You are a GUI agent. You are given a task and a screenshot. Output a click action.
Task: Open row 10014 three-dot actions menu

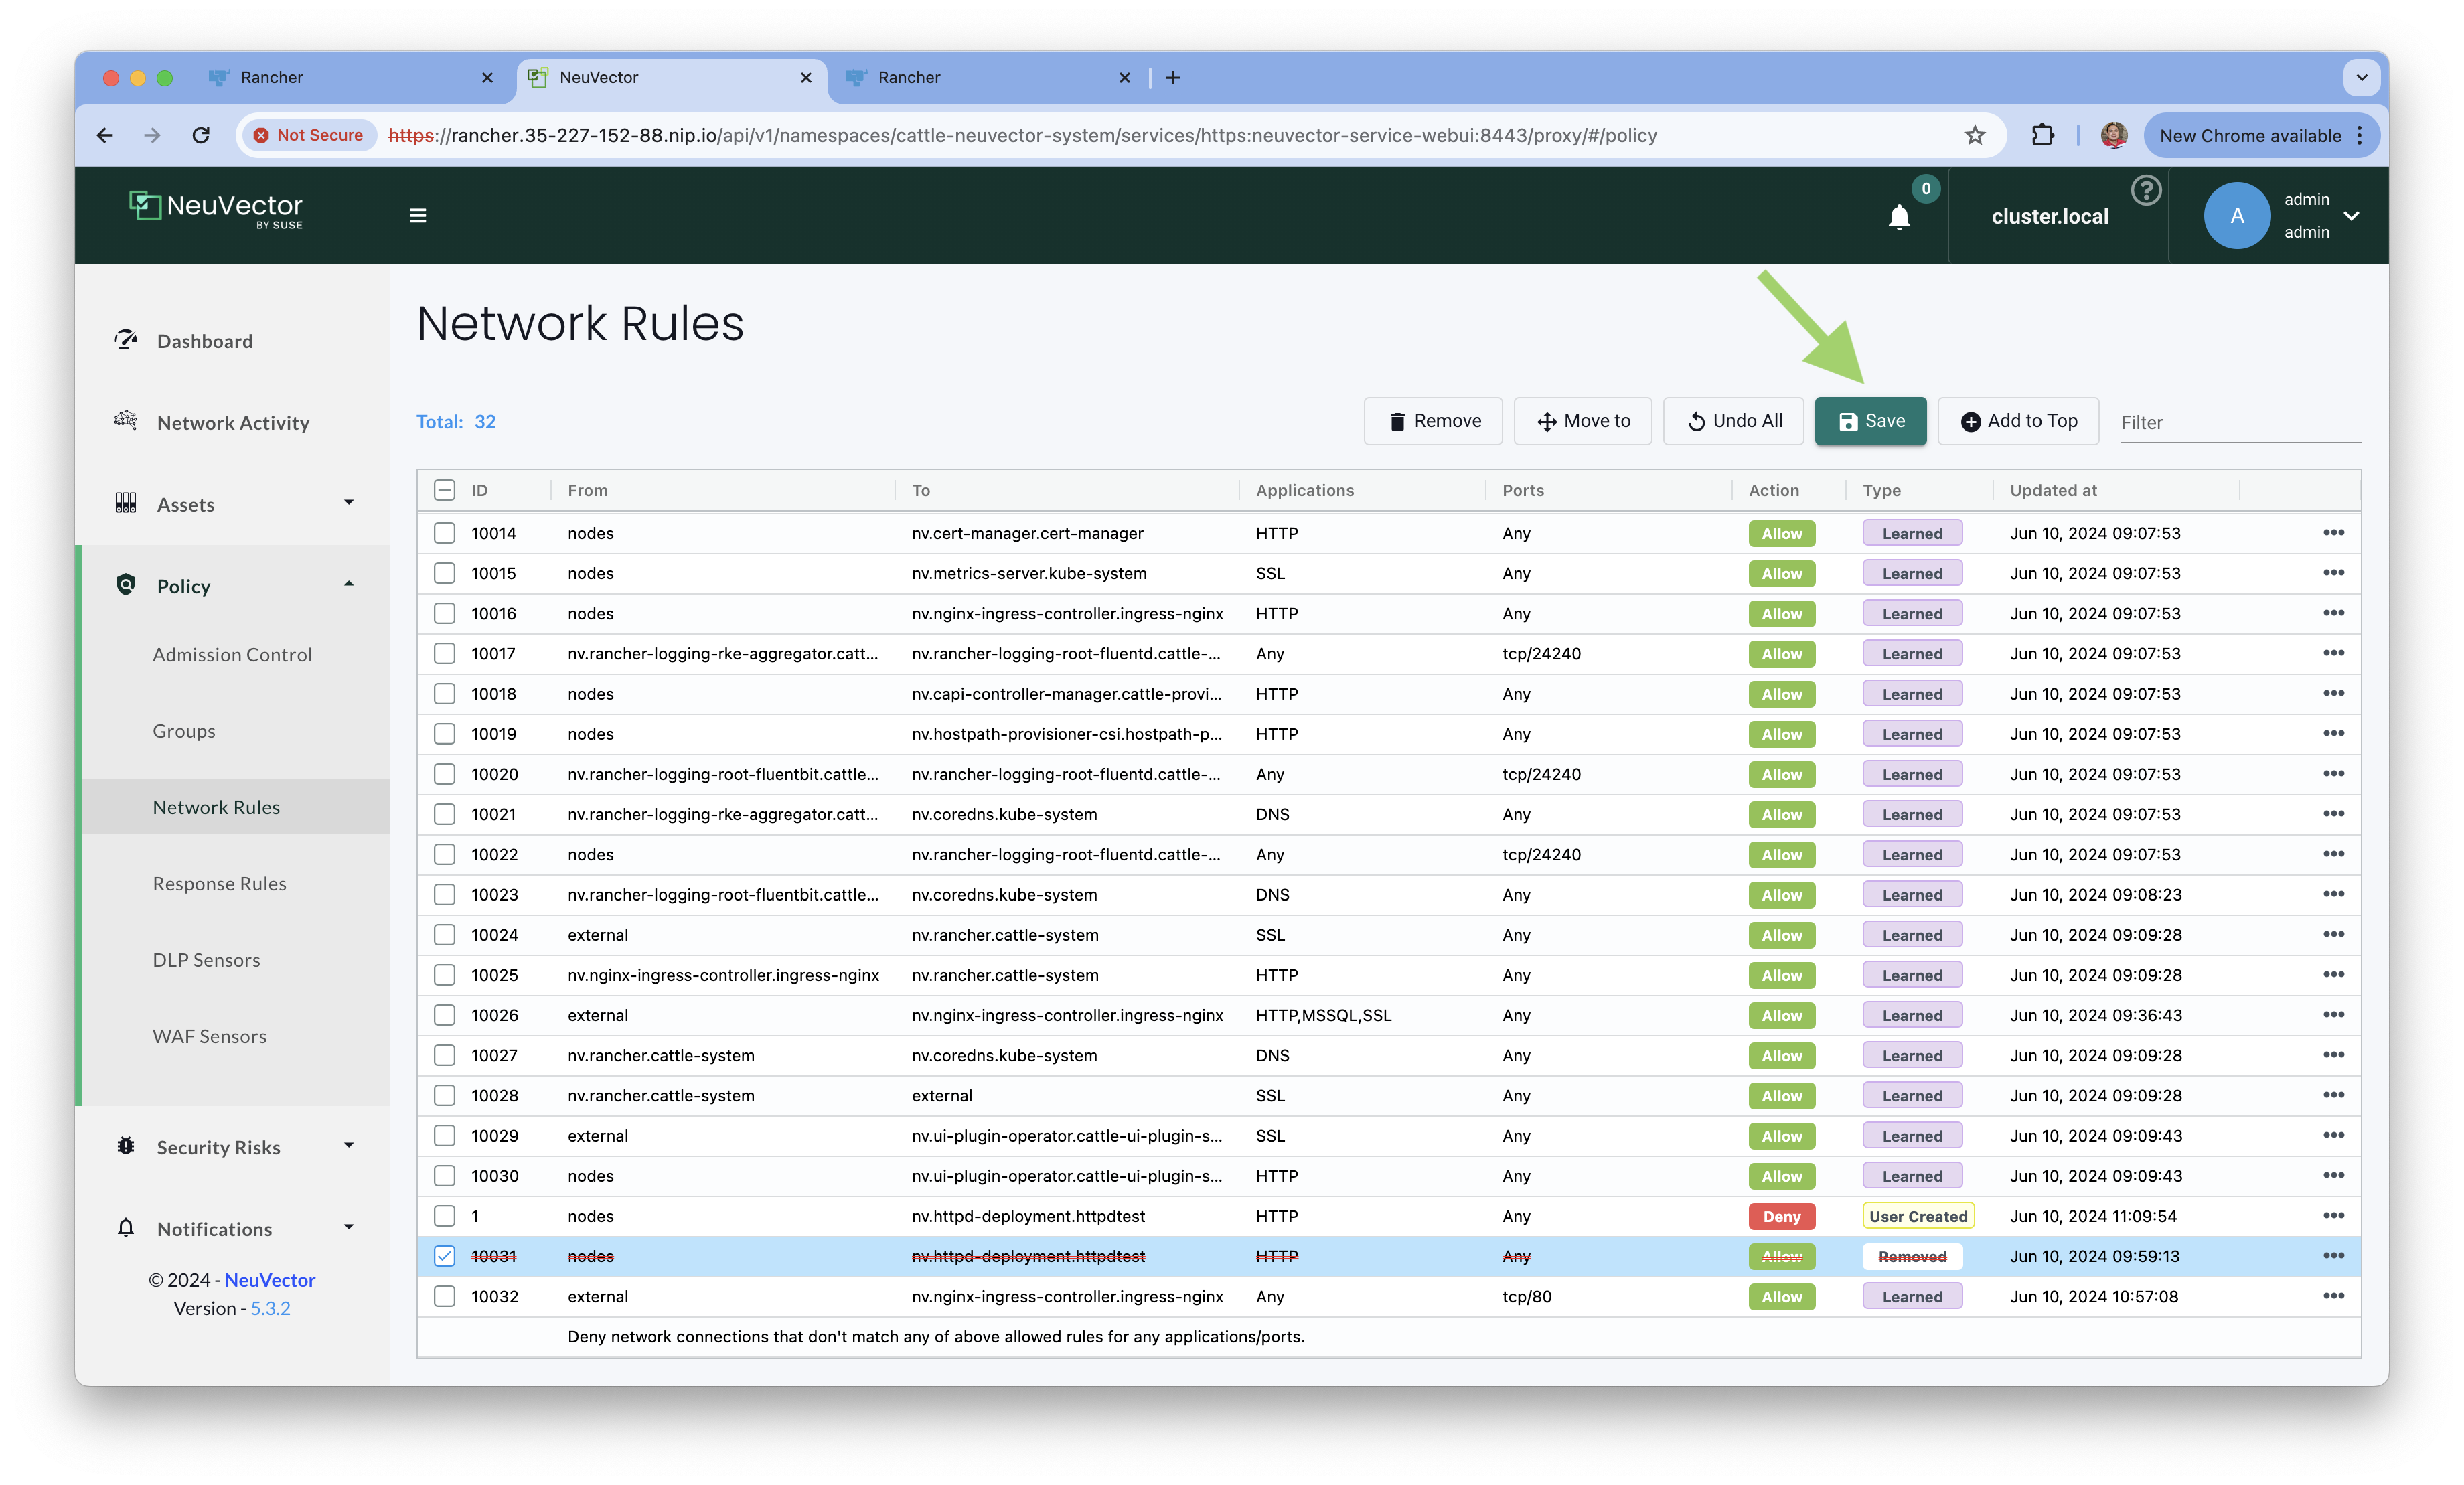[x=2333, y=533]
